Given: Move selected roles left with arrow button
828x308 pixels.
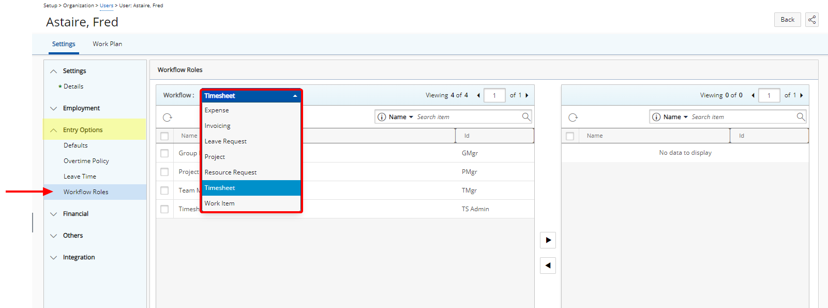Looking at the screenshot, I should [x=548, y=266].
